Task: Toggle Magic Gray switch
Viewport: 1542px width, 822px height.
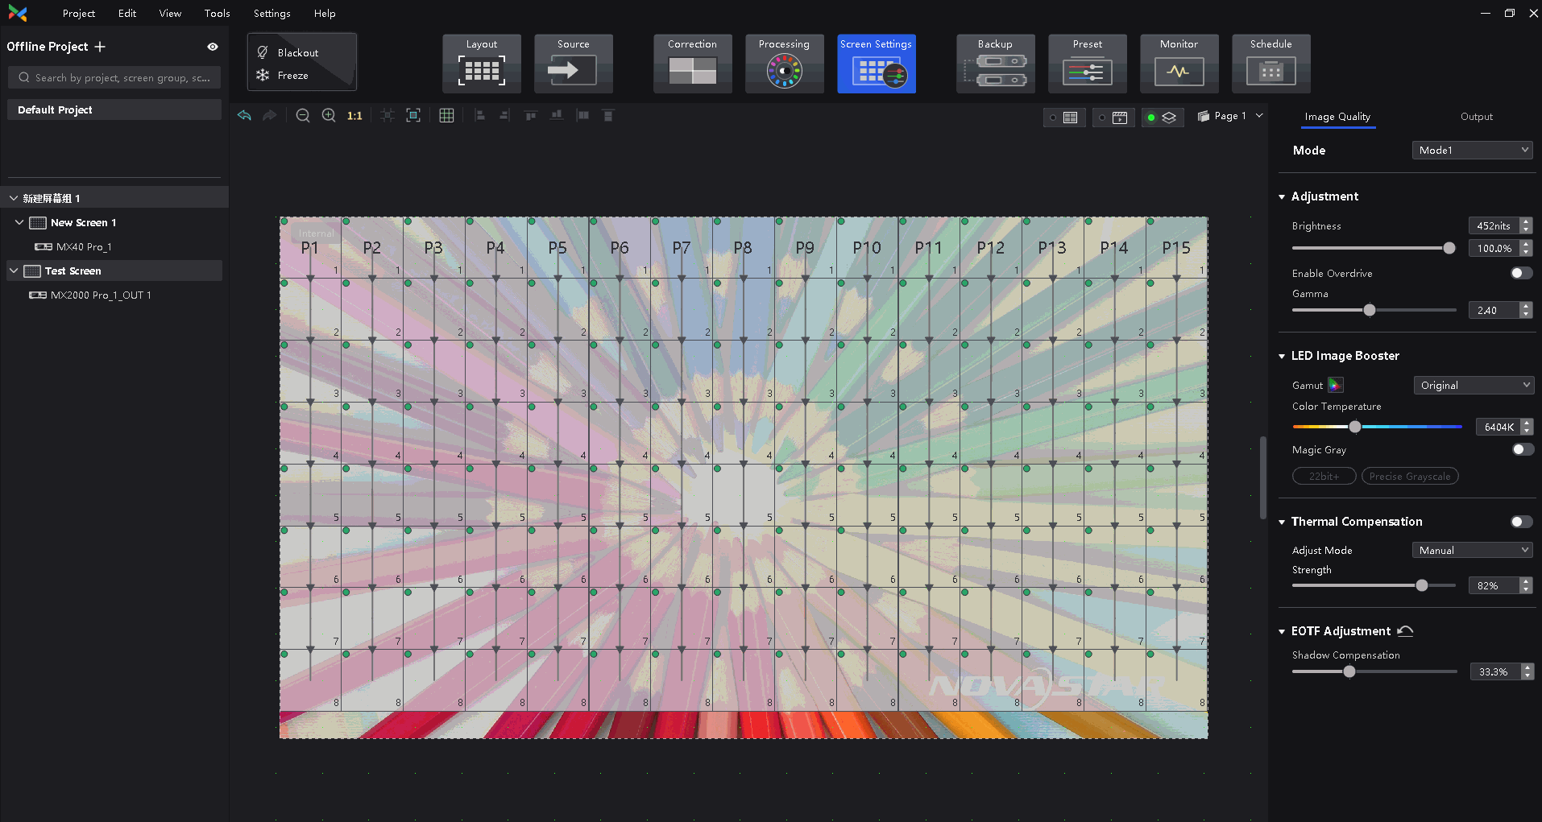Action: coord(1523,449)
